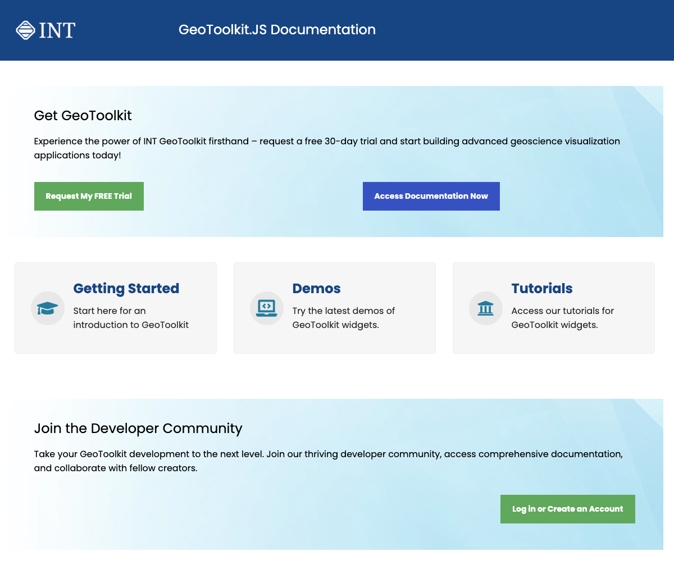This screenshot has height=565, width=674.
Task: Open the Tutorials heading link
Action: pyautogui.click(x=542, y=289)
